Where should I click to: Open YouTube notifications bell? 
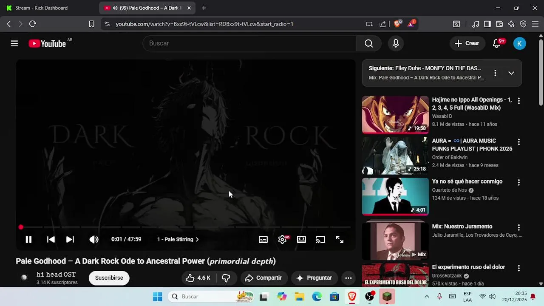[x=497, y=43]
